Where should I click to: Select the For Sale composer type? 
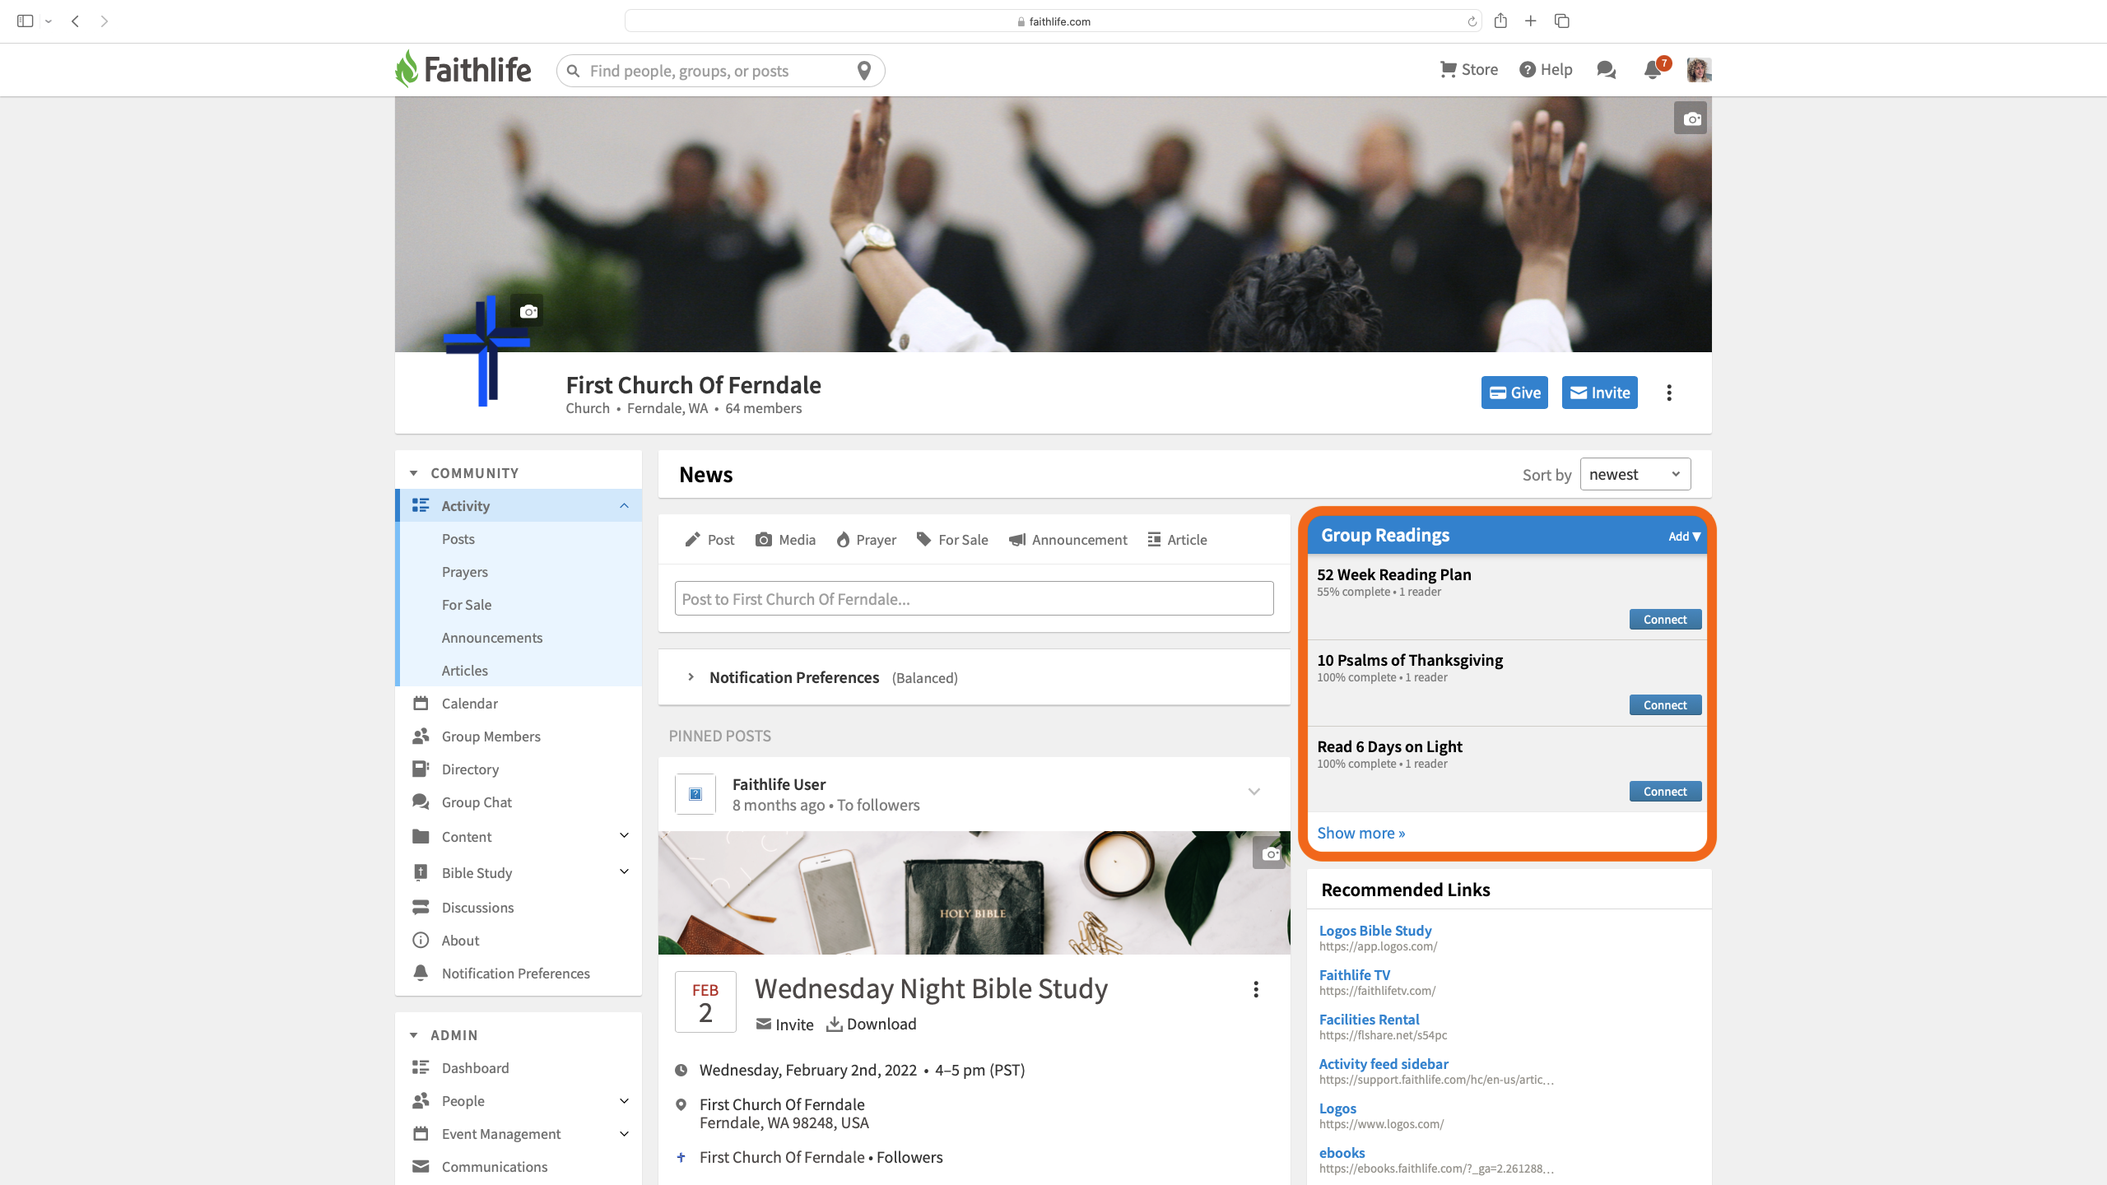pyautogui.click(x=952, y=540)
